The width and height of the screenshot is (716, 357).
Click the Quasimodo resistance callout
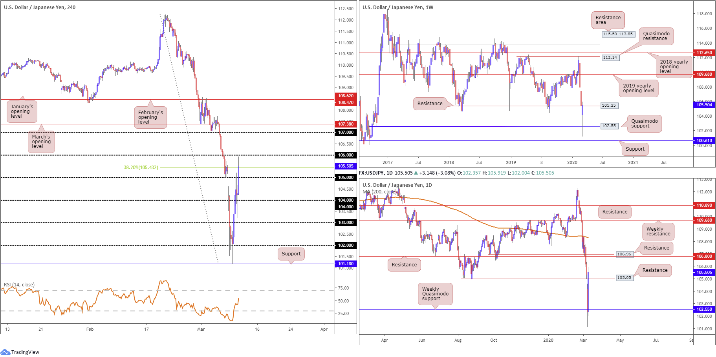pyautogui.click(x=656, y=36)
